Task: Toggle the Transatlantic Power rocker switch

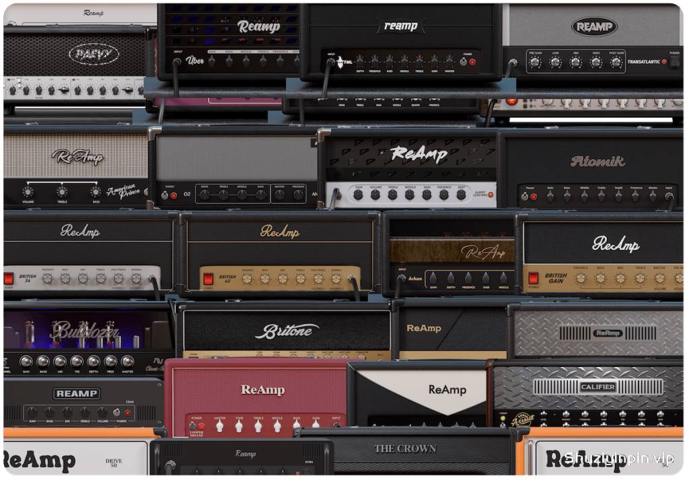Action: (x=674, y=61)
